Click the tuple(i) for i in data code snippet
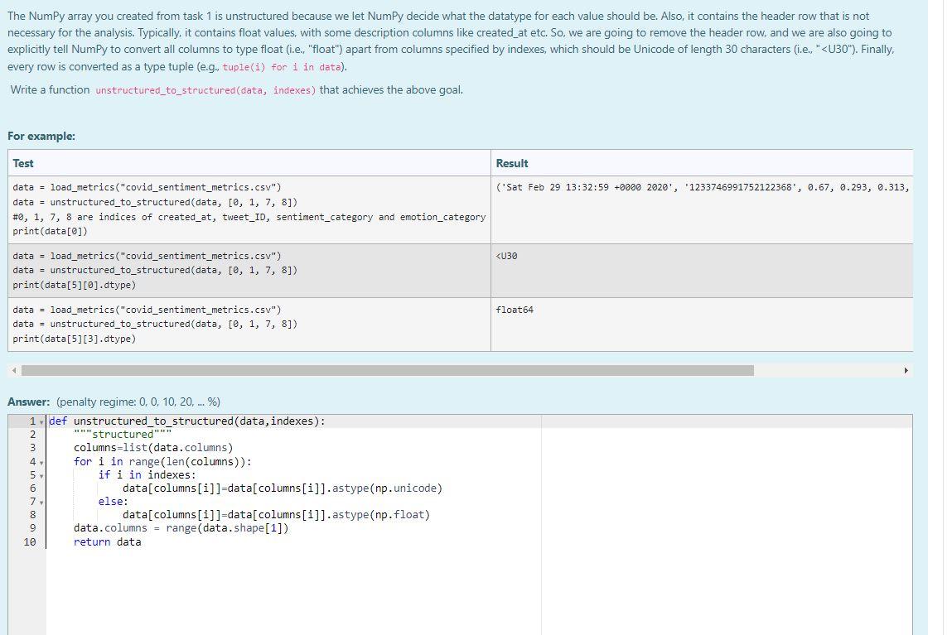Viewport: 952px width, 635px height. click(x=282, y=67)
